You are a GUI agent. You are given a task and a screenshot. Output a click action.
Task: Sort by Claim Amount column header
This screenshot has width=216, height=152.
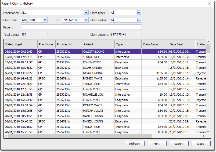click(155, 44)
